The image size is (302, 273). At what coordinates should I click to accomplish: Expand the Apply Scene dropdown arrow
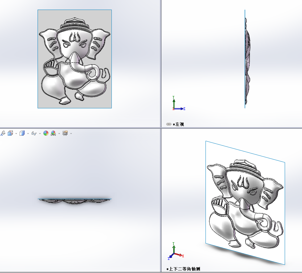pyautogui.click(x=59, y=133)
